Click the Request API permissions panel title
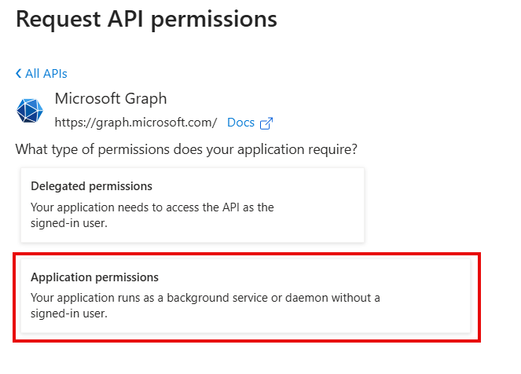521x374 pixels. pos(146,19)
